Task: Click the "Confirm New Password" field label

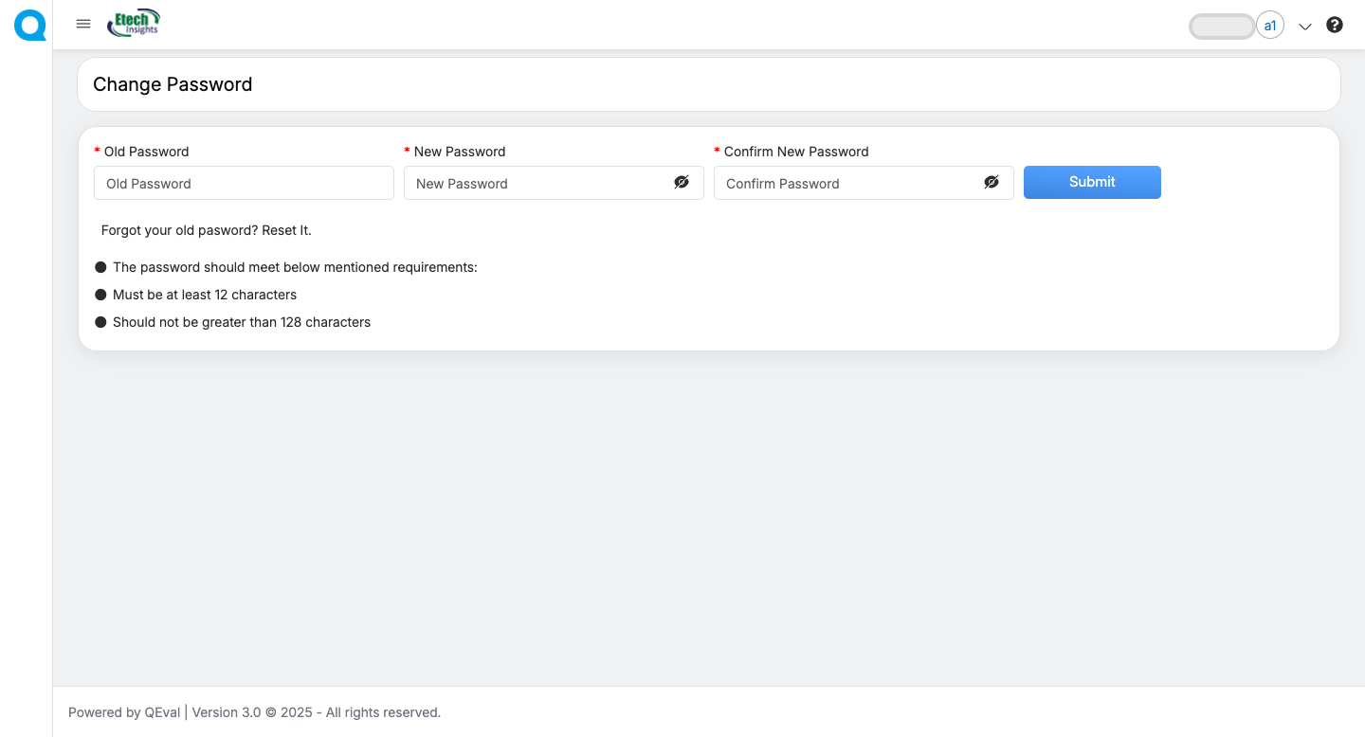Action: 796,152
